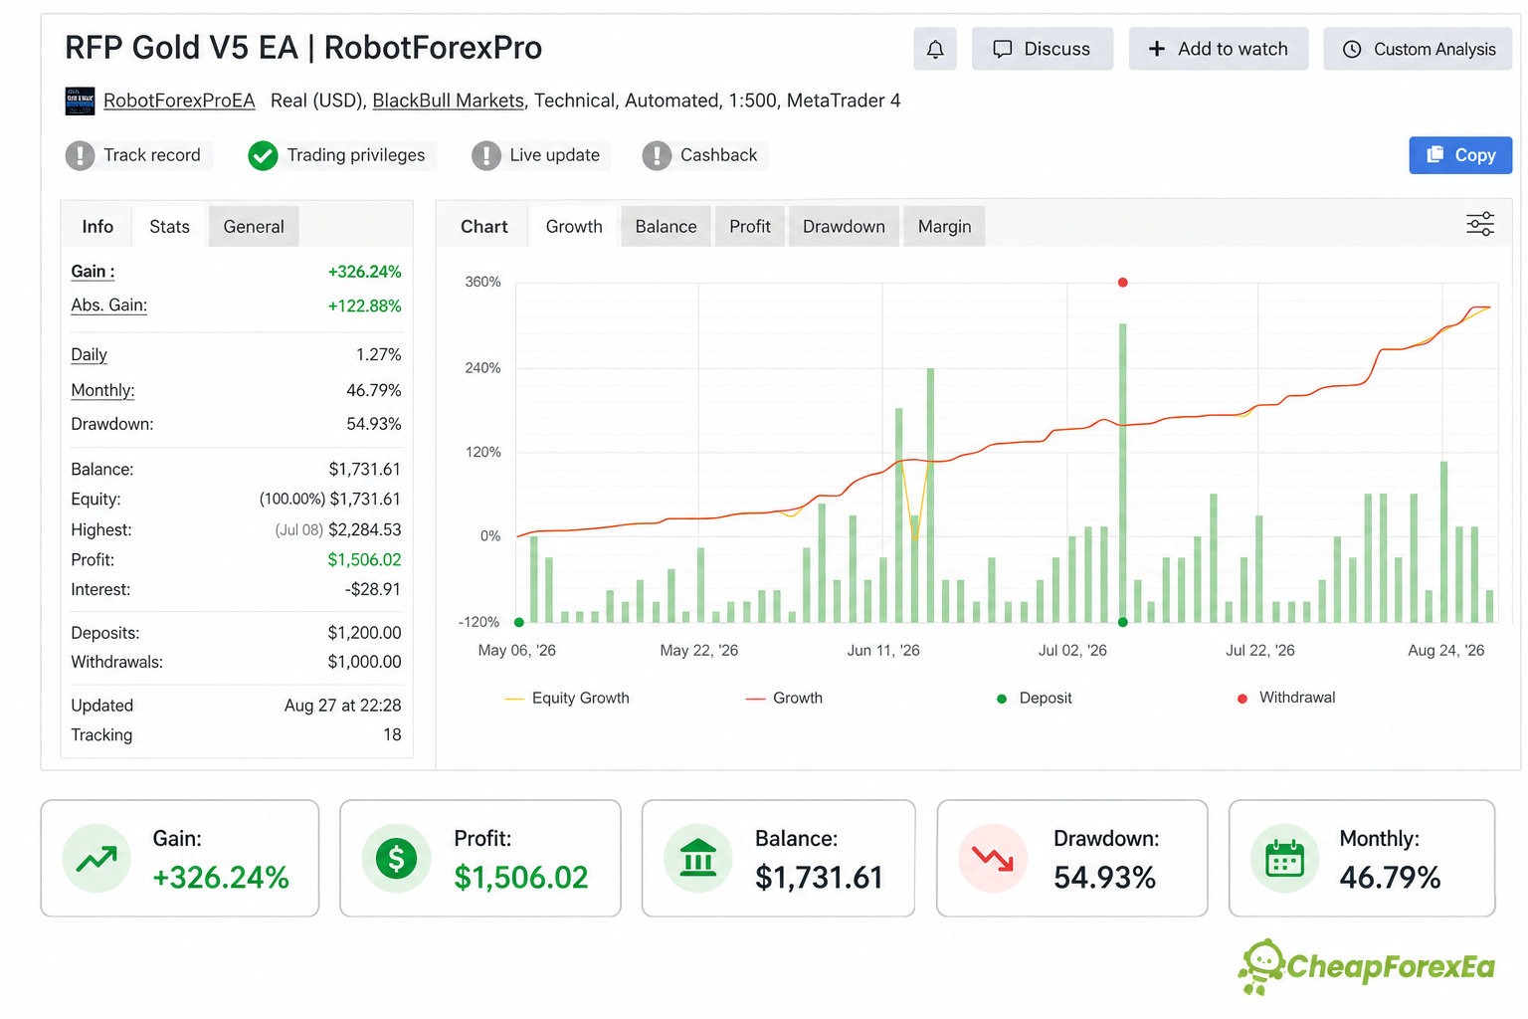Click the Track record warning icon
Image resolution: width=1528 pixels, height=1019 pixels.
pyautogui.click(x=80, y=155)
